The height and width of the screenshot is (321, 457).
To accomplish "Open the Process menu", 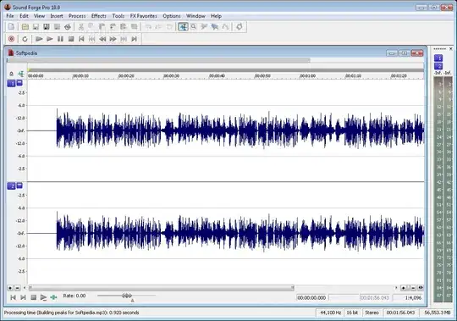I will pos(77,16).
